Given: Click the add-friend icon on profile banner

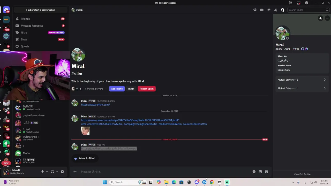Looking at the screenshot, I should tap(320, 18).
